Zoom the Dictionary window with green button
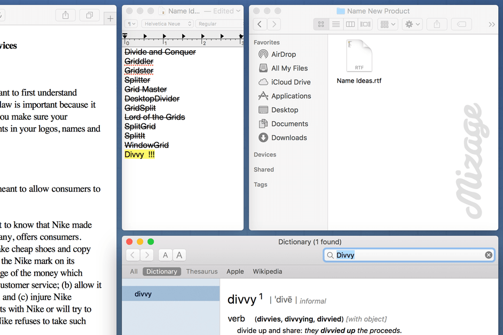503x335 pixels. 151,241
